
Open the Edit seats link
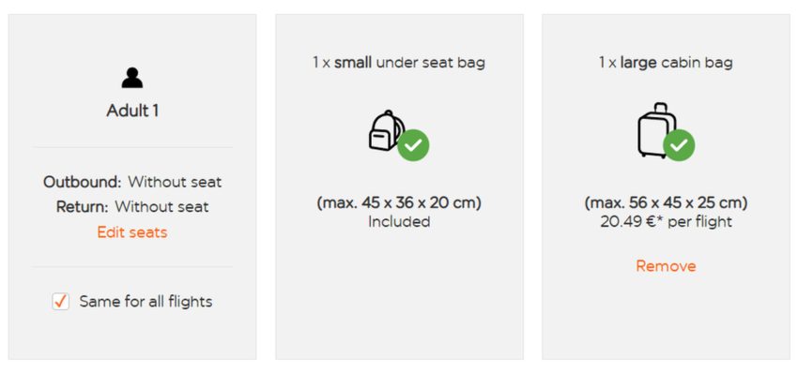(132, 232)
